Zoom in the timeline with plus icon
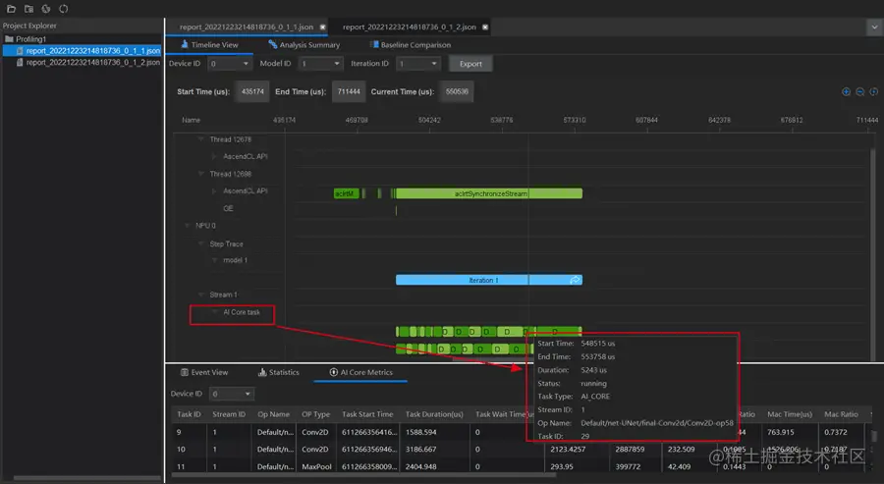The width and height of the screenshot is (884, 484). (x=846, y=92)
